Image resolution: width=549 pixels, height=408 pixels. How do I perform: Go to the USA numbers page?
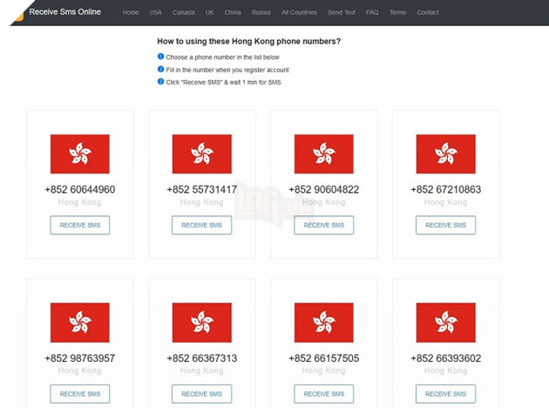point(156,13)
